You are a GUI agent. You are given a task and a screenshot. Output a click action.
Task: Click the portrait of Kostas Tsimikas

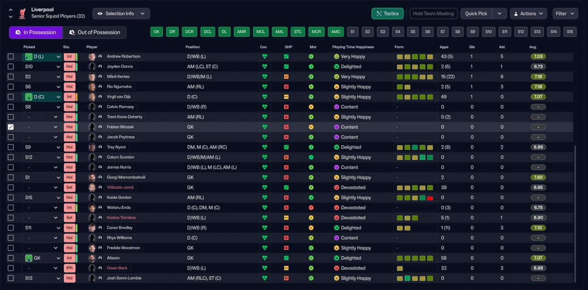click(92, 218)
